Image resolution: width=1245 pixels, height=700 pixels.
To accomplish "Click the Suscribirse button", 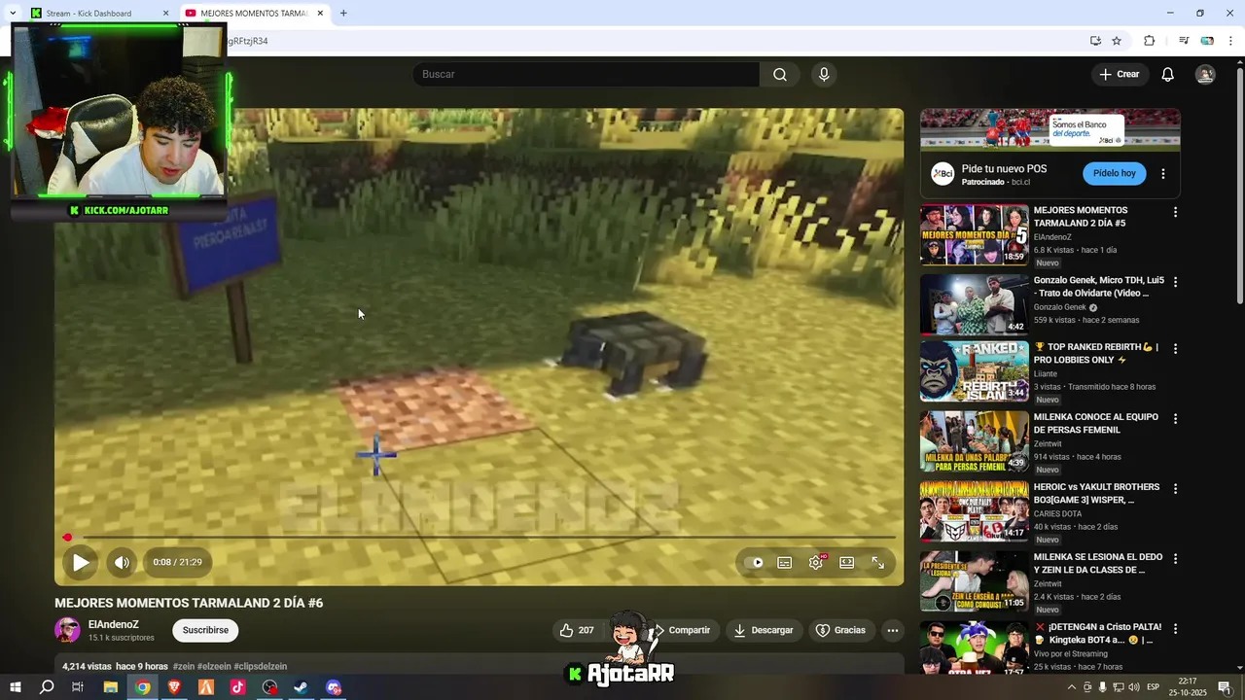I will coord(205,630).
